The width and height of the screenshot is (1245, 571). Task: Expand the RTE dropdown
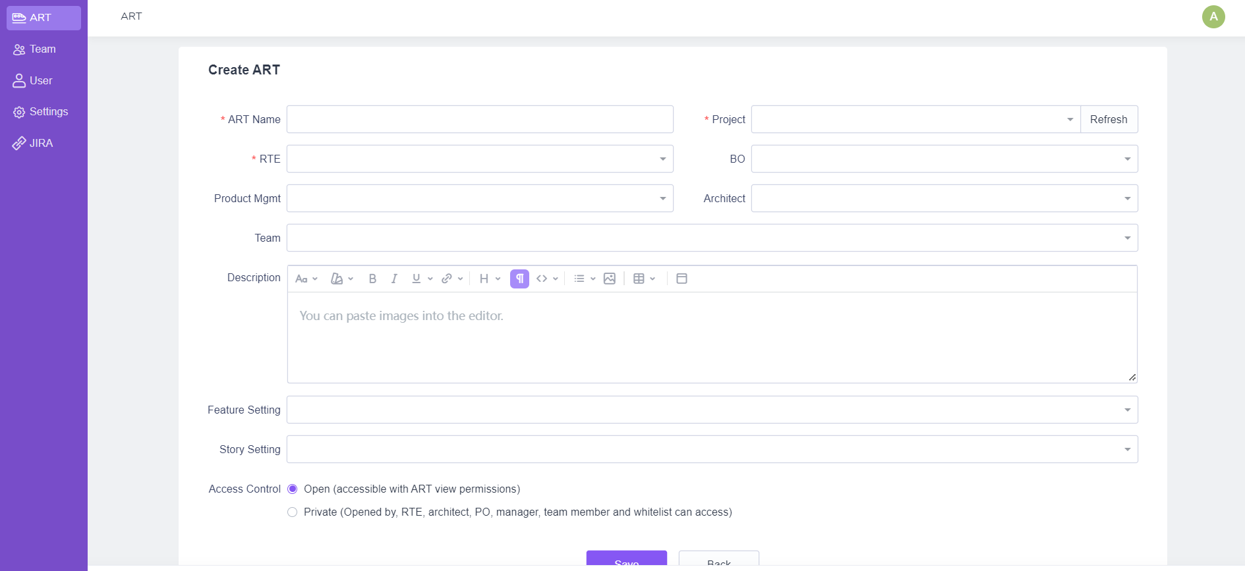click(x=479, y=159)
